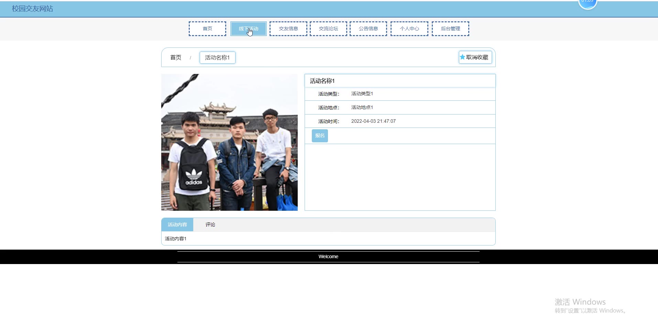The height and width of the screenshot is (328, 658).
Task: Select the 活动内容 tab
Action: pyautogui.click(x=177, y=225)
